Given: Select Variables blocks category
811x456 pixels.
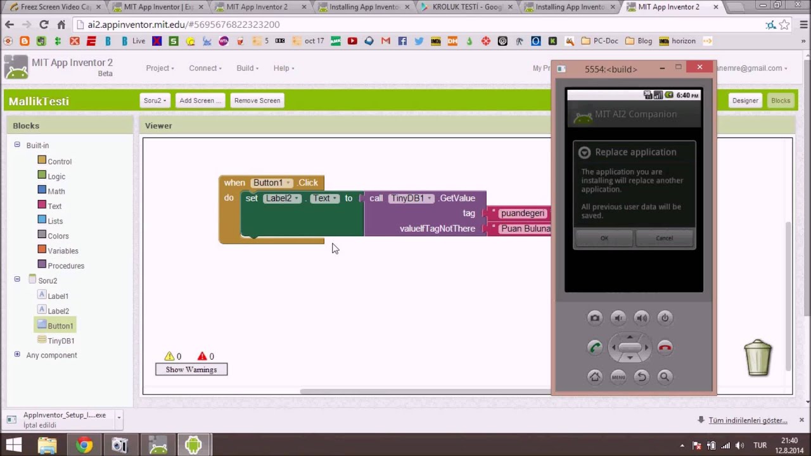Looking at the screenshot, I should (x=58, y=251).
